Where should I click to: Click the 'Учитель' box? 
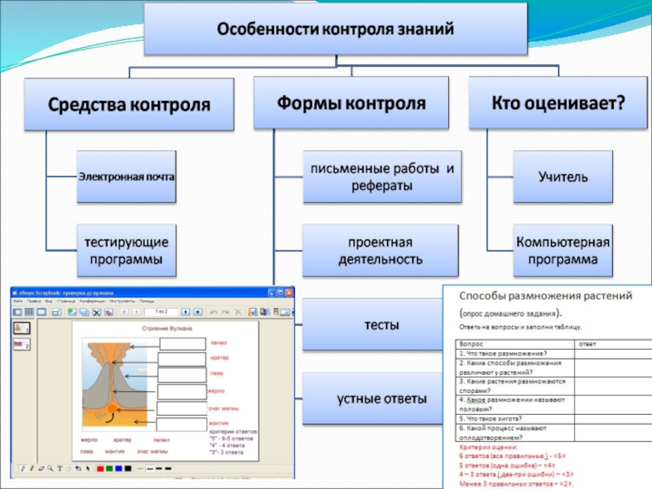click(563, 177)
